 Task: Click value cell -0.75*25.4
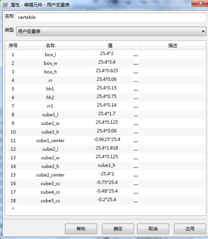(107, 183)
